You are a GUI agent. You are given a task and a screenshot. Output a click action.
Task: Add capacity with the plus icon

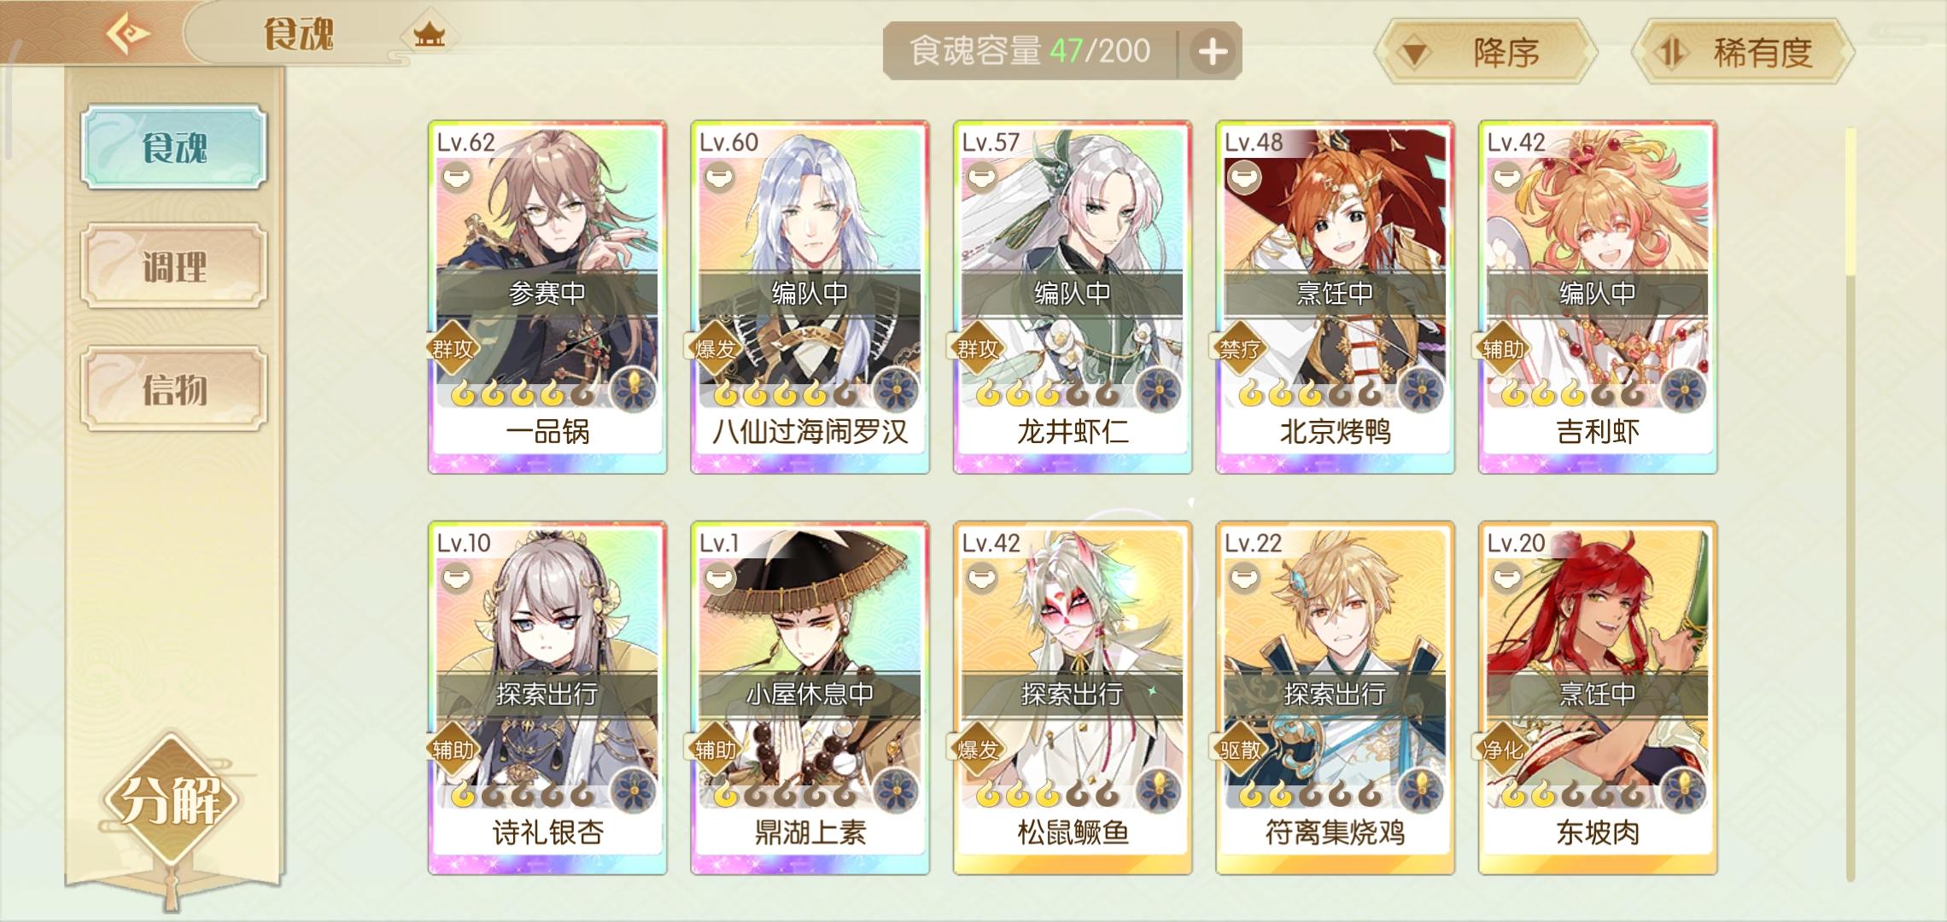tap(1213, 51)
